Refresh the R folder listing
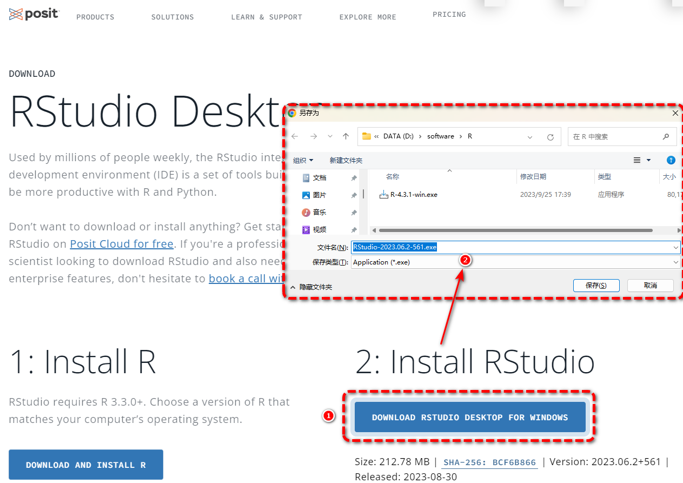The height and width of the screenshot is (483, 683). 551,137
